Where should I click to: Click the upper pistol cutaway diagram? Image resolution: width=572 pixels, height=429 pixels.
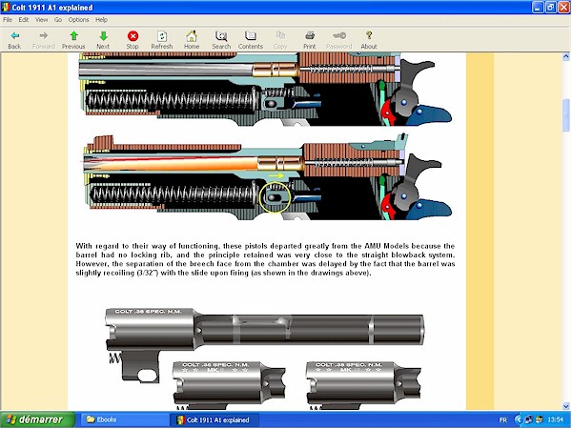266,90
